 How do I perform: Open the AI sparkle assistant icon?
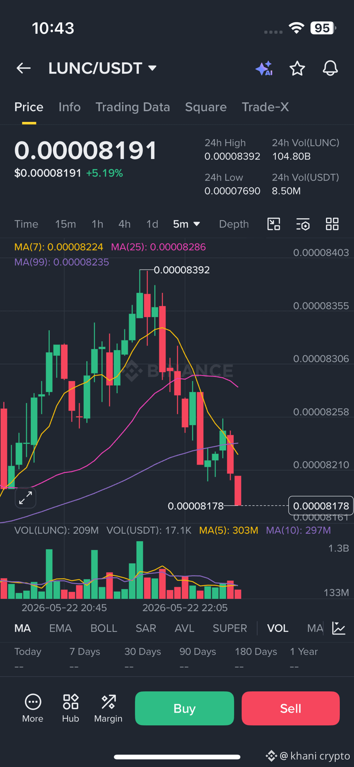[264, 68]
